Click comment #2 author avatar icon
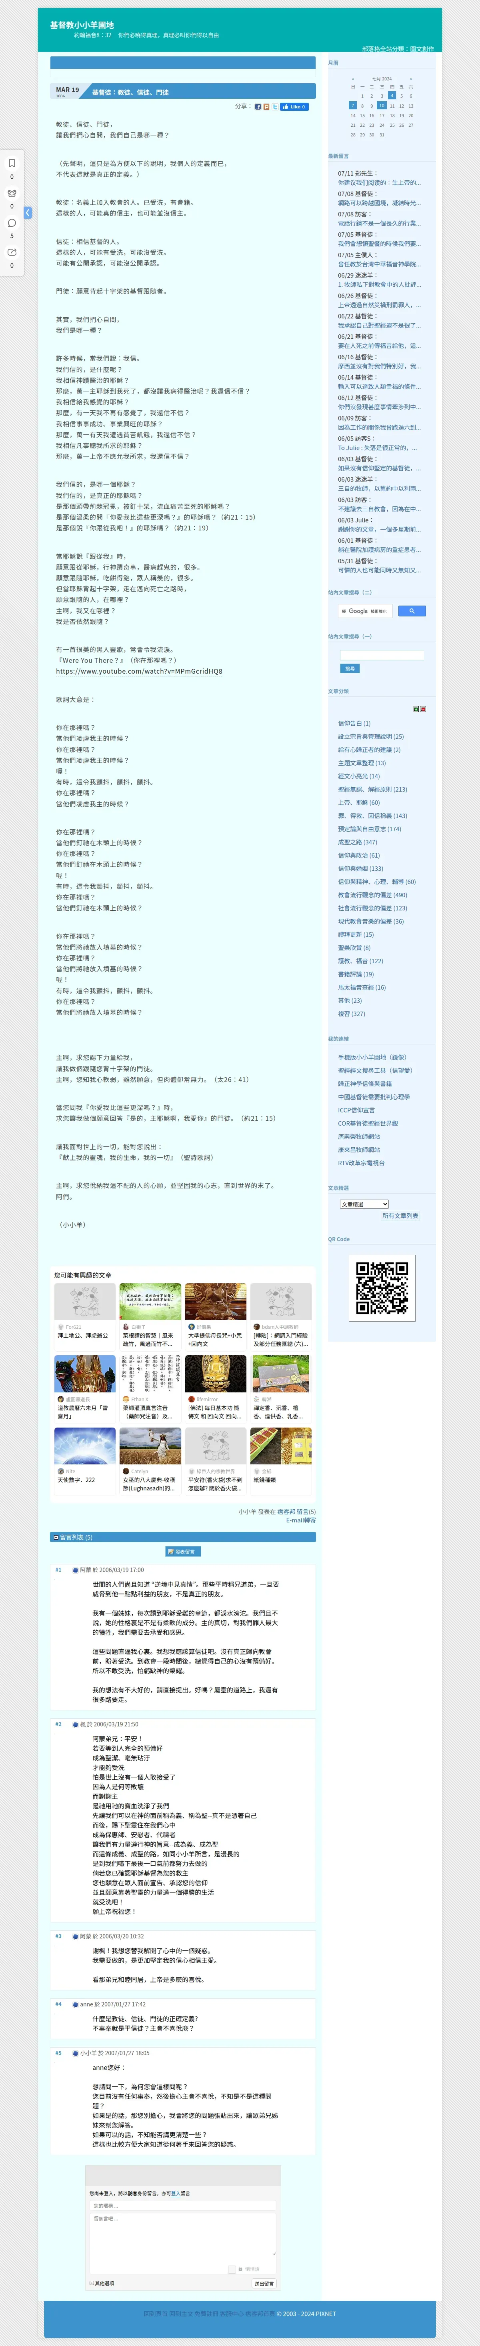480x2346 pixels. tap(76, 1724)
